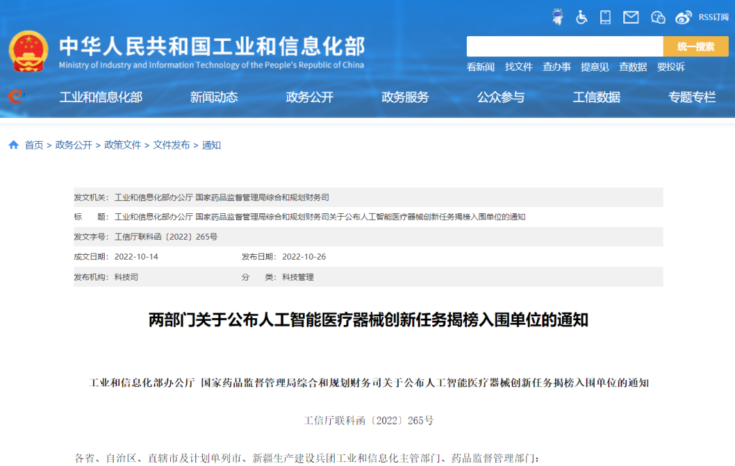Focus the site search input field

pyautogui.click(x=565, y=46)
